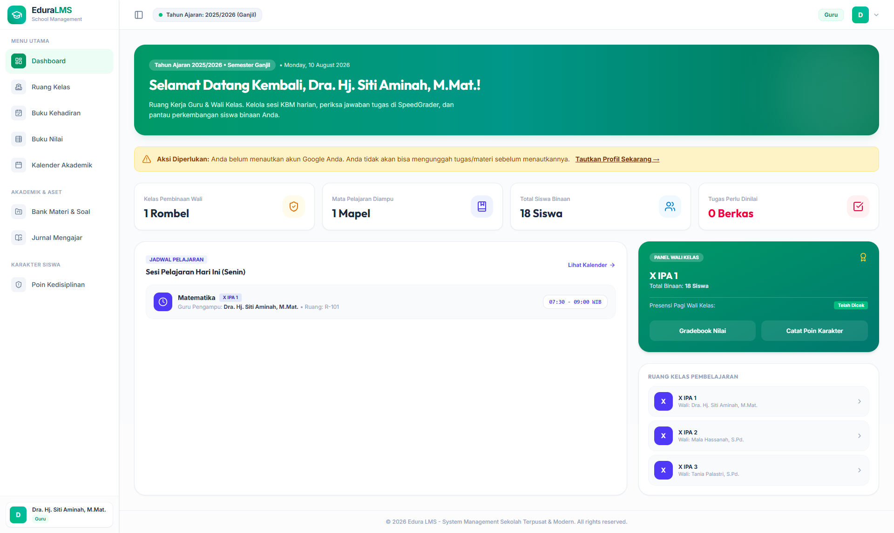The height and width of the screenshot is (533, 894).
Task: Click the clock icon in Matematika session
Action: click(163, 302)
